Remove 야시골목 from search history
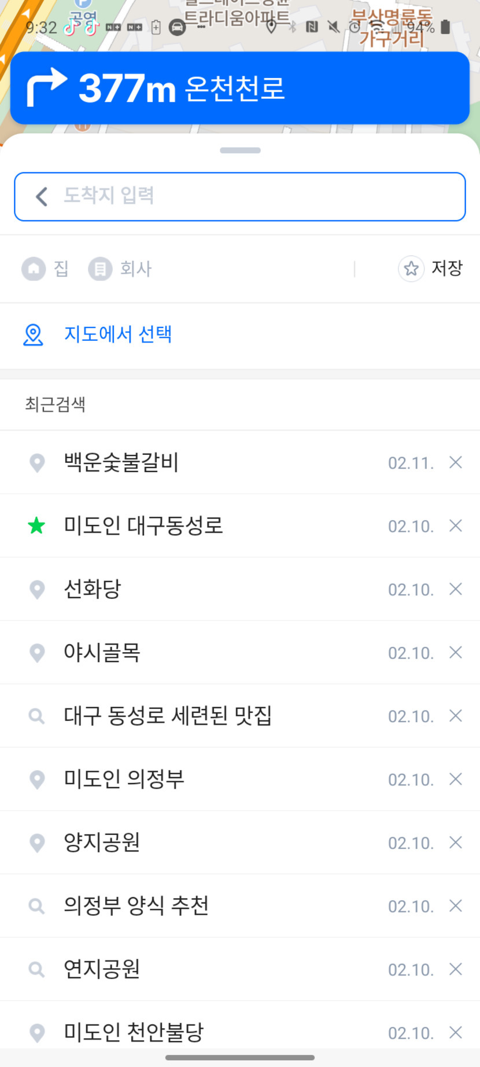 click(x=456, y=653)
